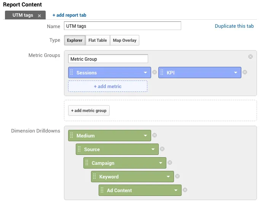Remove the Keyword dimension
This screenshot has width=260, height=202.
177,176
